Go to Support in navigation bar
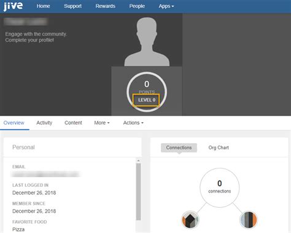Screen dimensions: 291x233 72,6
